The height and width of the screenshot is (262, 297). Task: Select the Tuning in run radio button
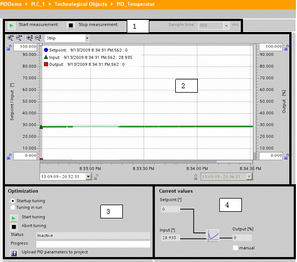tap(13, 207)
